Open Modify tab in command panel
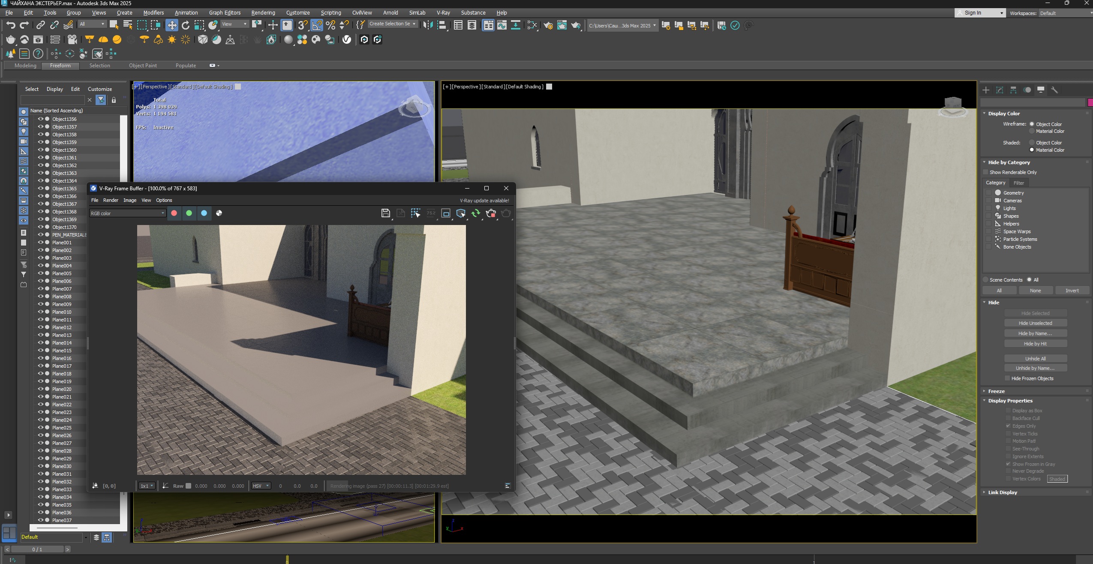 (x=1000, y=90)
